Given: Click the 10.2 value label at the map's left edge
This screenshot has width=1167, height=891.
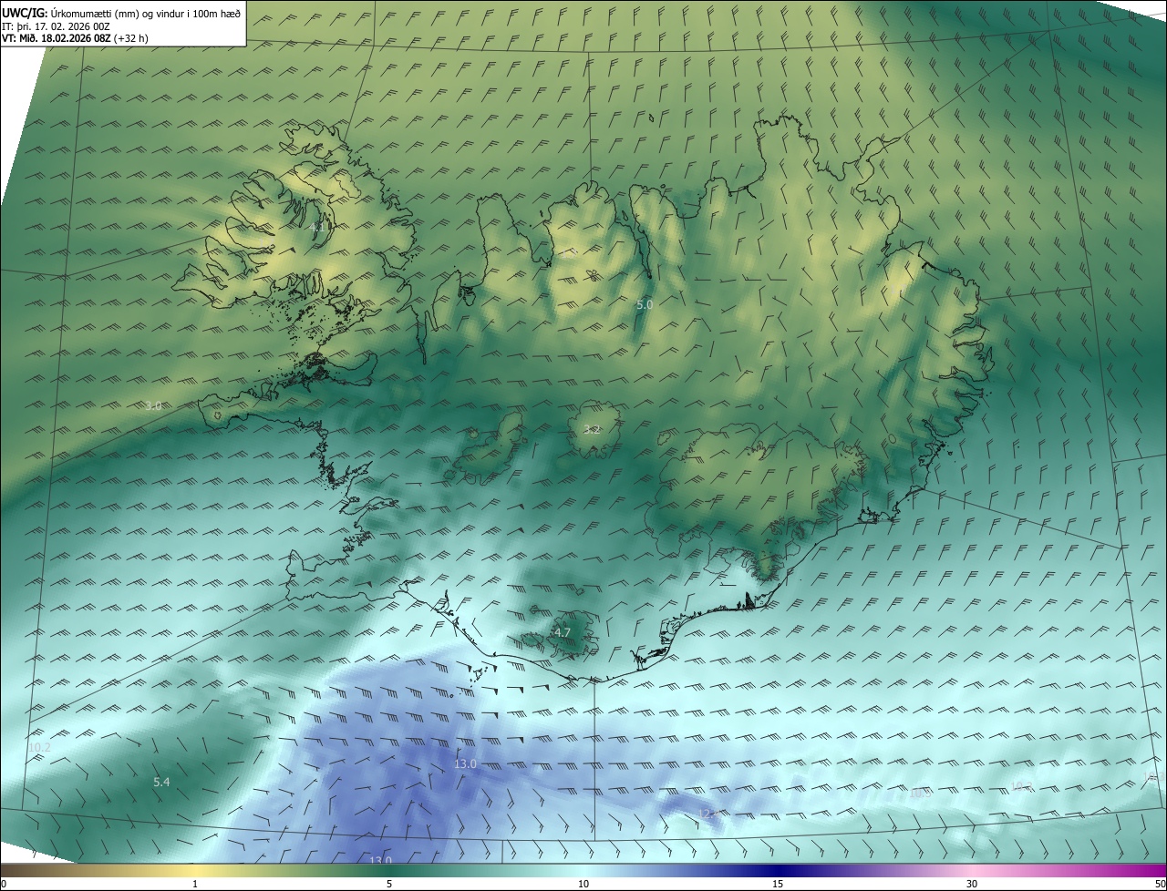Looking at the screenshot, I should 39,747.
